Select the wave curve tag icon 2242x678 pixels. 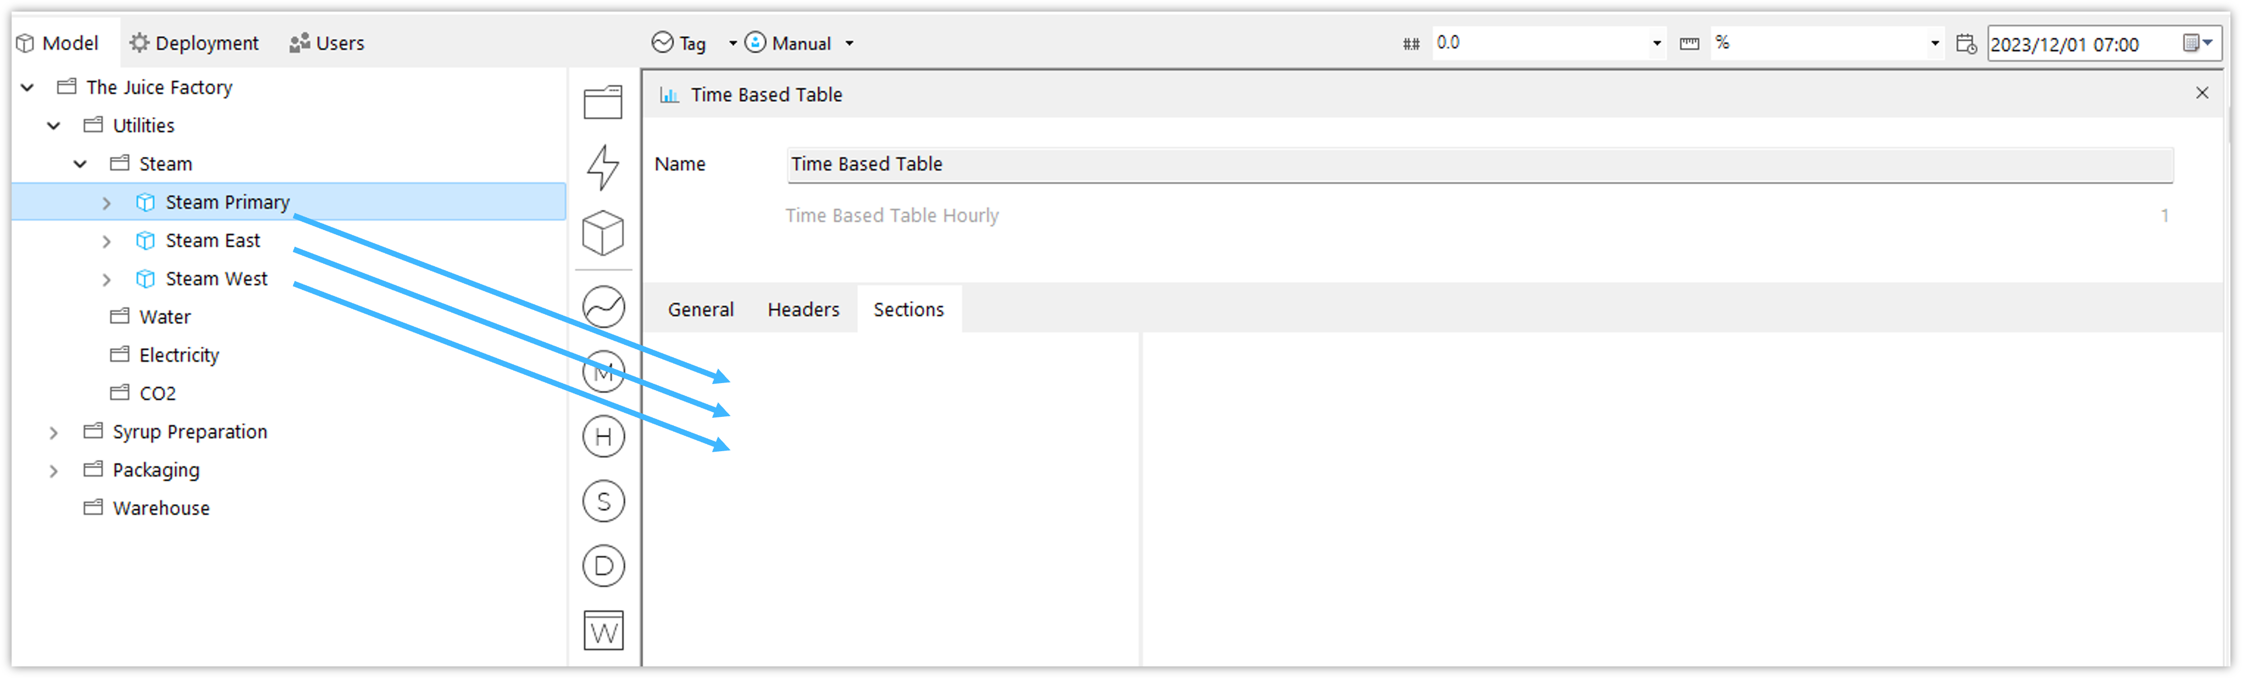pos(603,306)
